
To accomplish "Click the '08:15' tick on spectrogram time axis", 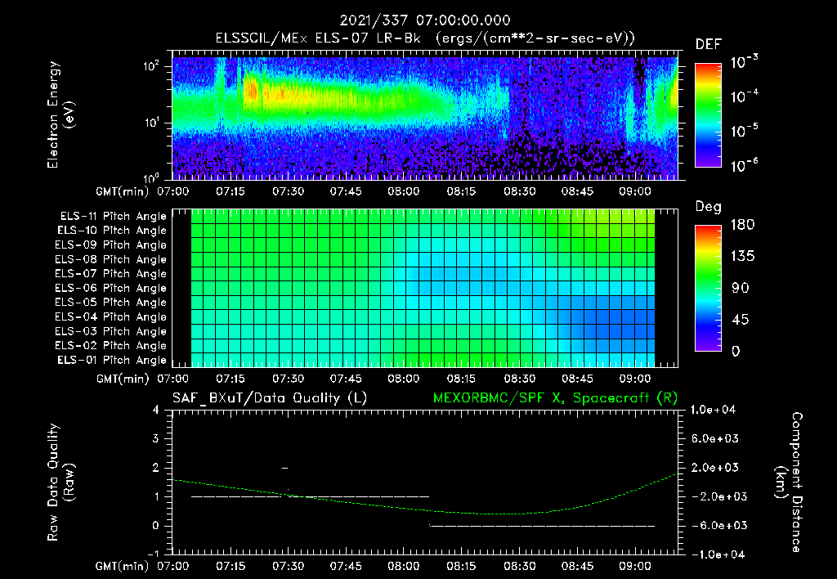I will point(461,191).
